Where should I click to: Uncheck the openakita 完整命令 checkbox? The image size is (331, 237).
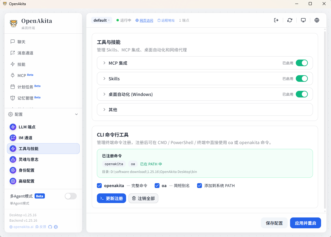(x=99, y=186)
